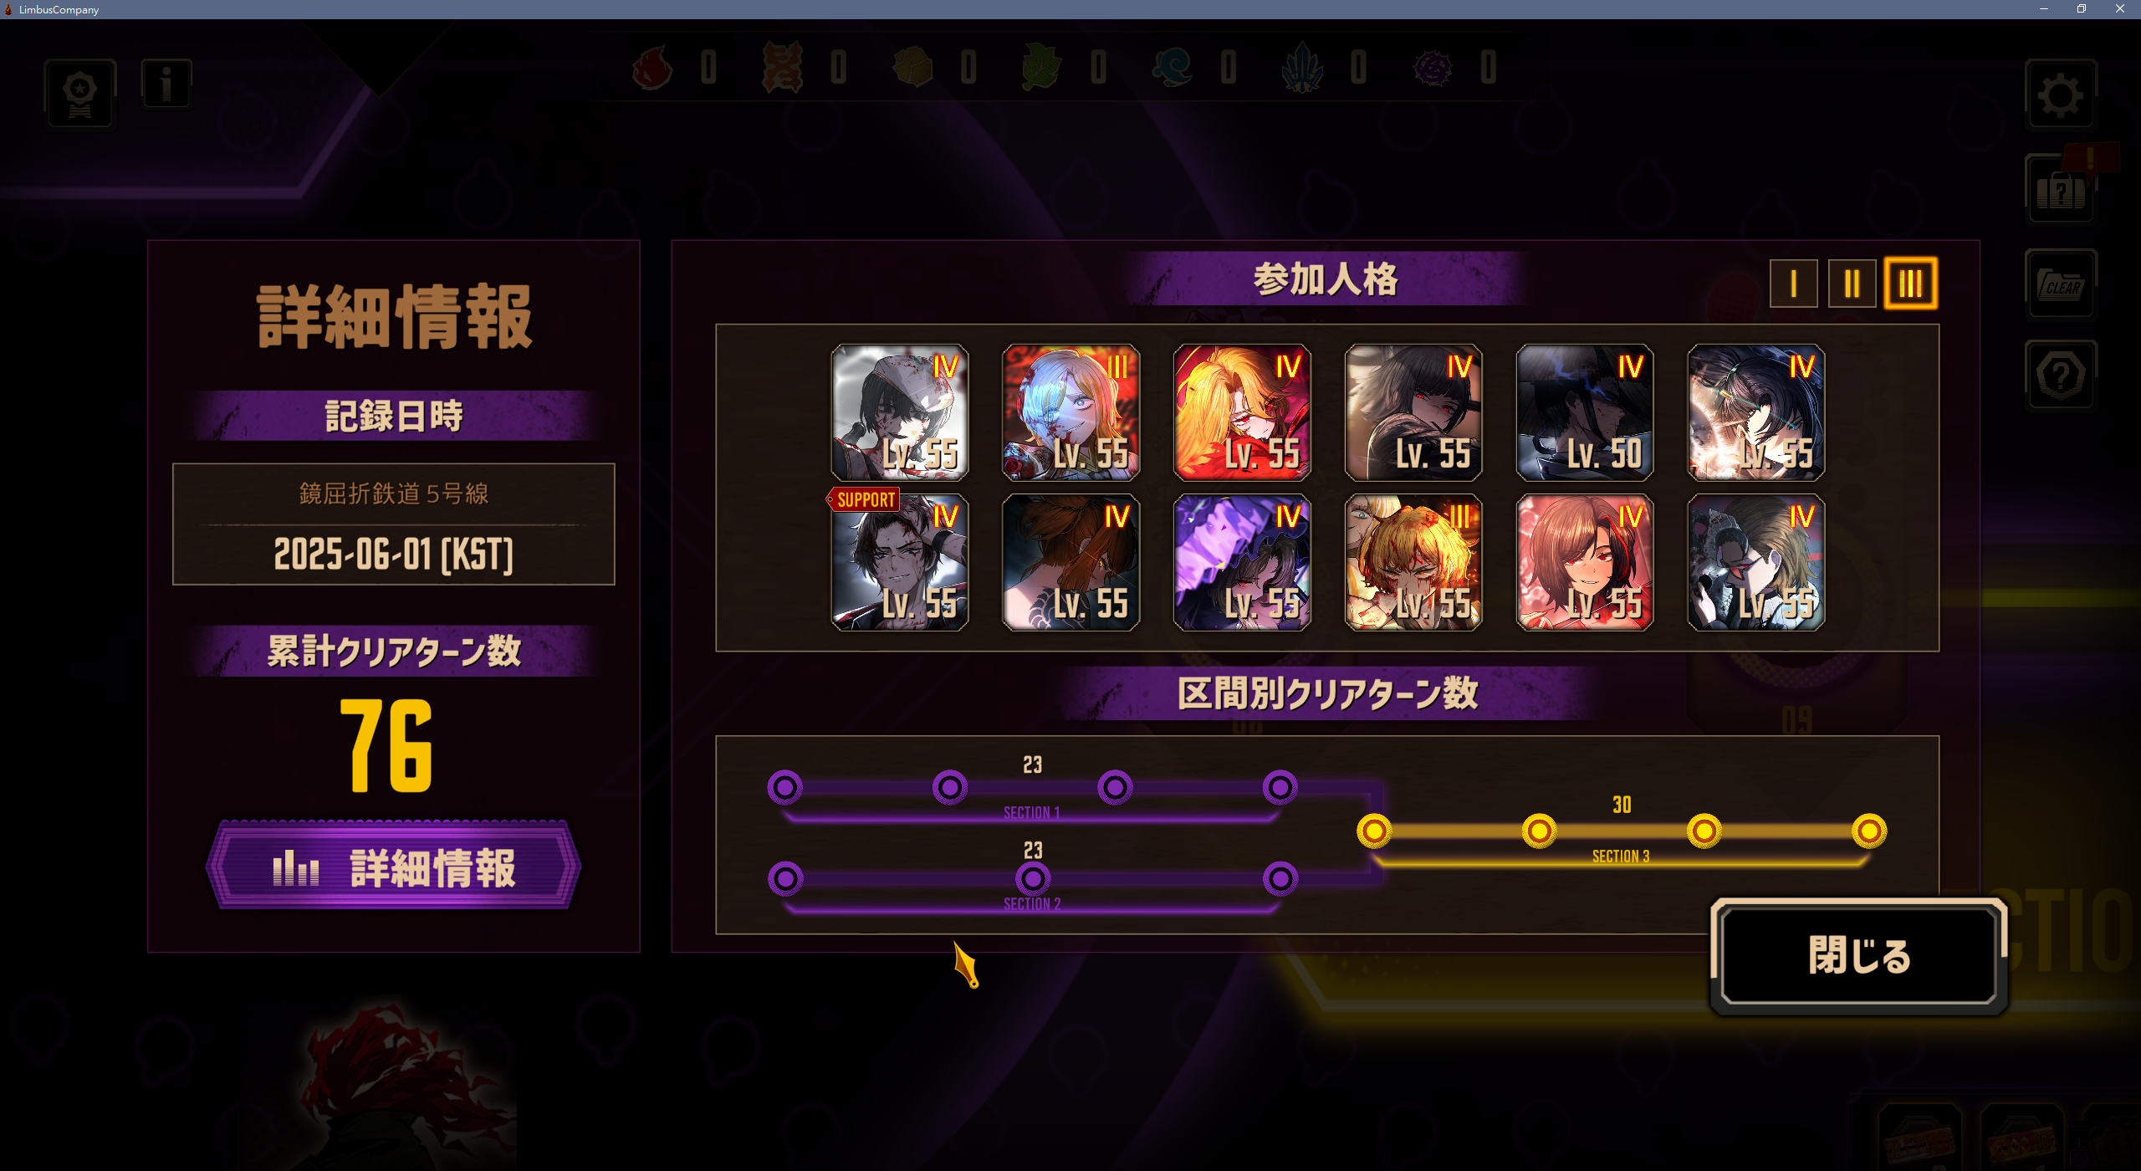Open the mystery box icon with alert

pyautogui.click(x=2060, y=190)
